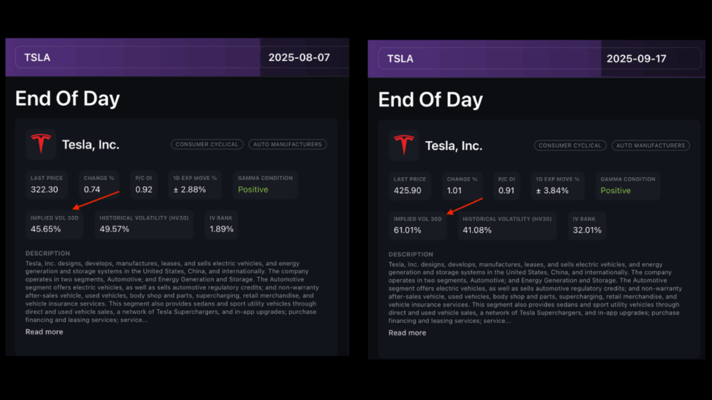The image size is (712, 400).
Task: Select the TSLA ticker on the right header
Action: (400, 58)
